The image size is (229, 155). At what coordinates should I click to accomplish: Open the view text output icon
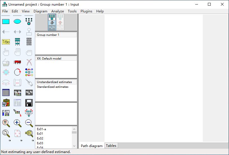tap(17, 103)
